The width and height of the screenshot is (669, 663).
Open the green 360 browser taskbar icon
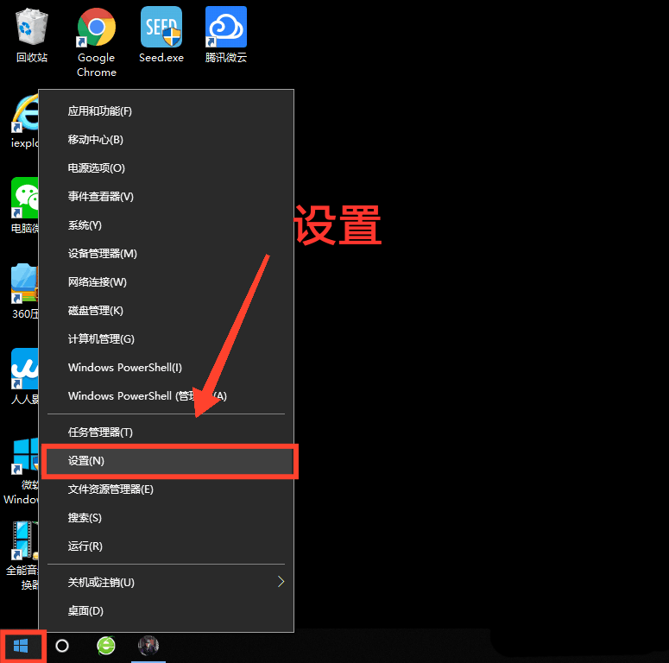point(106,646)
